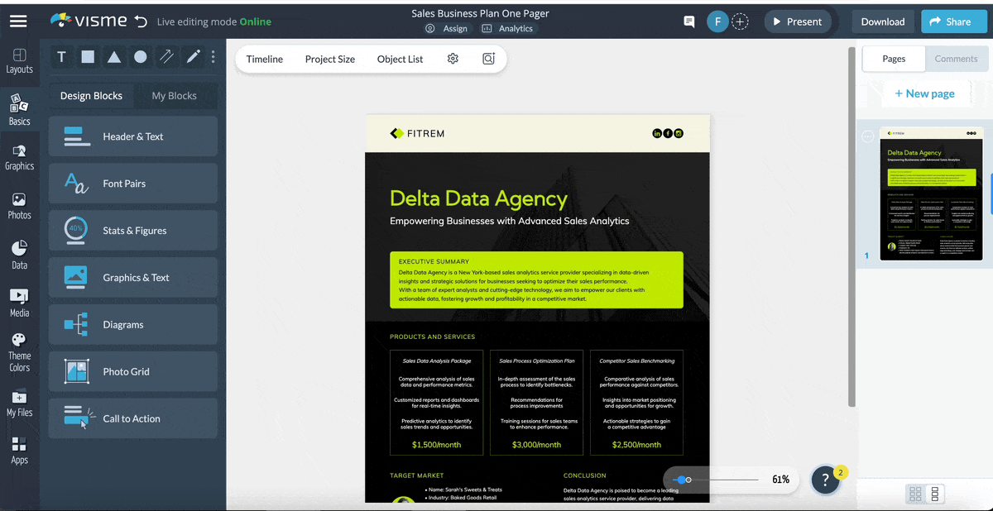
Task: Insert a circle shape
Action: [141, 56]
